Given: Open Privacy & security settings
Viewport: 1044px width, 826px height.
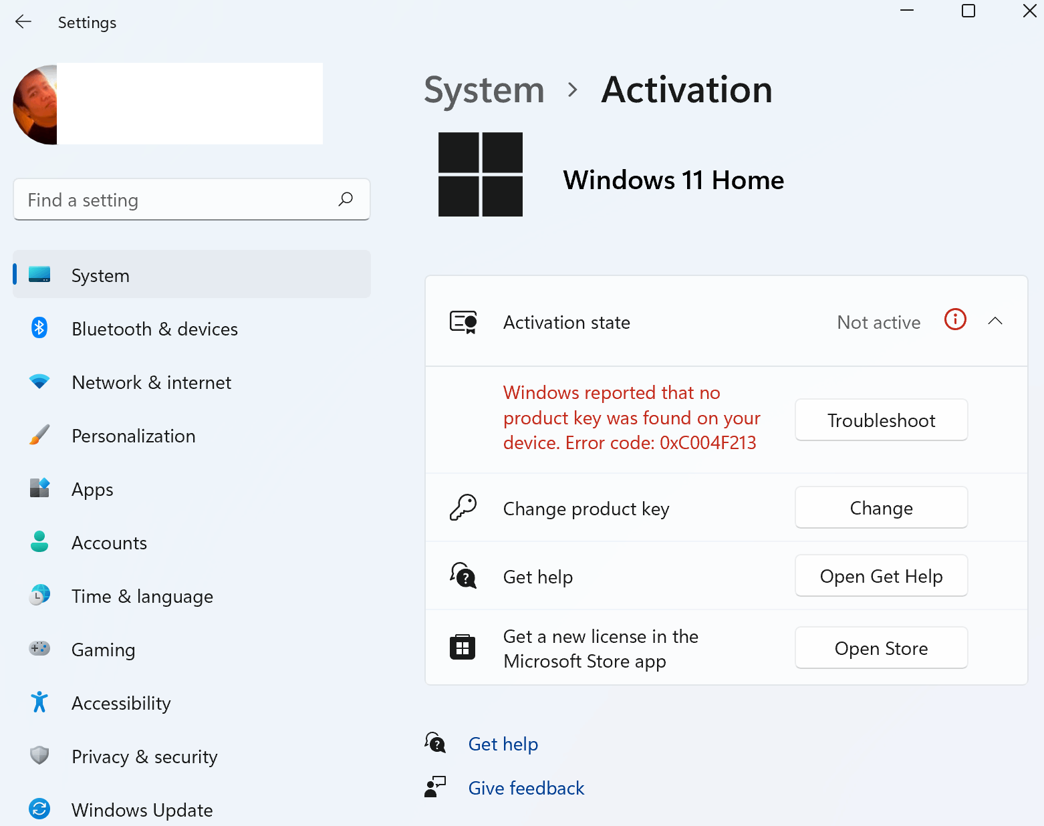Looking at the screenshot, I should (x=192, y=756).
